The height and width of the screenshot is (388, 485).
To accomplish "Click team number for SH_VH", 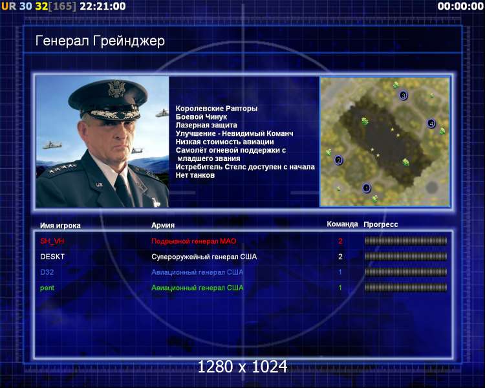I will click(x=340, y=241).
